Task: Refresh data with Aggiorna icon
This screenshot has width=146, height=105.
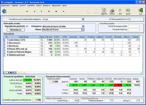Action: pyautogui.click(x=104, y=11)
